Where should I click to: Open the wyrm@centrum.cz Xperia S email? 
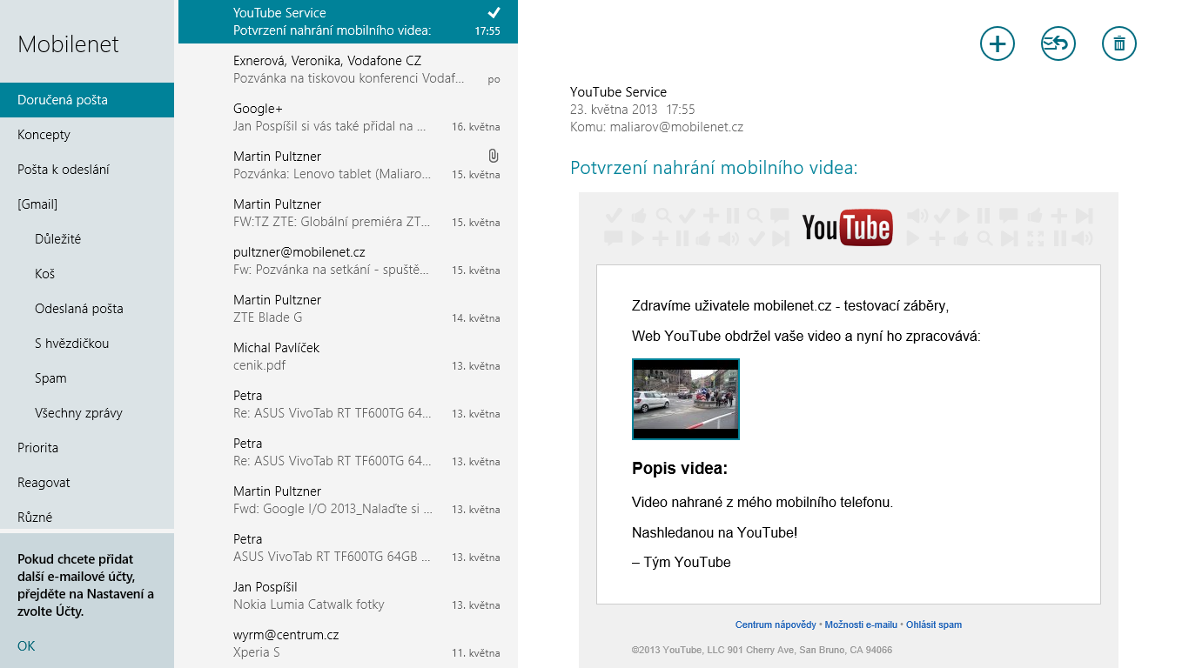click(x=348, y=644)
